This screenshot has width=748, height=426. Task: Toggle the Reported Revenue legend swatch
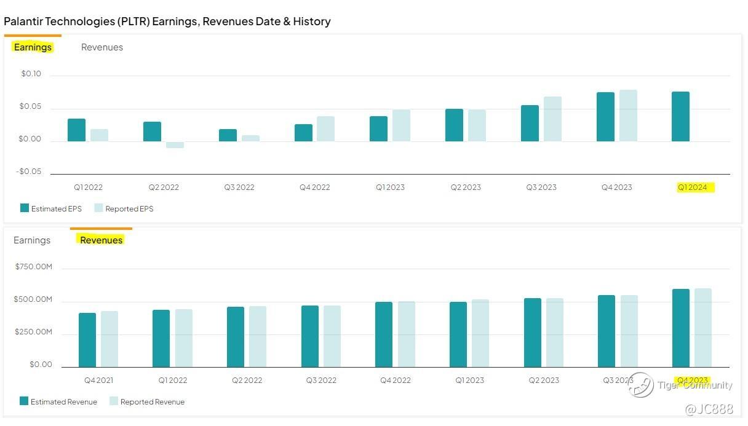pos(114,401)
